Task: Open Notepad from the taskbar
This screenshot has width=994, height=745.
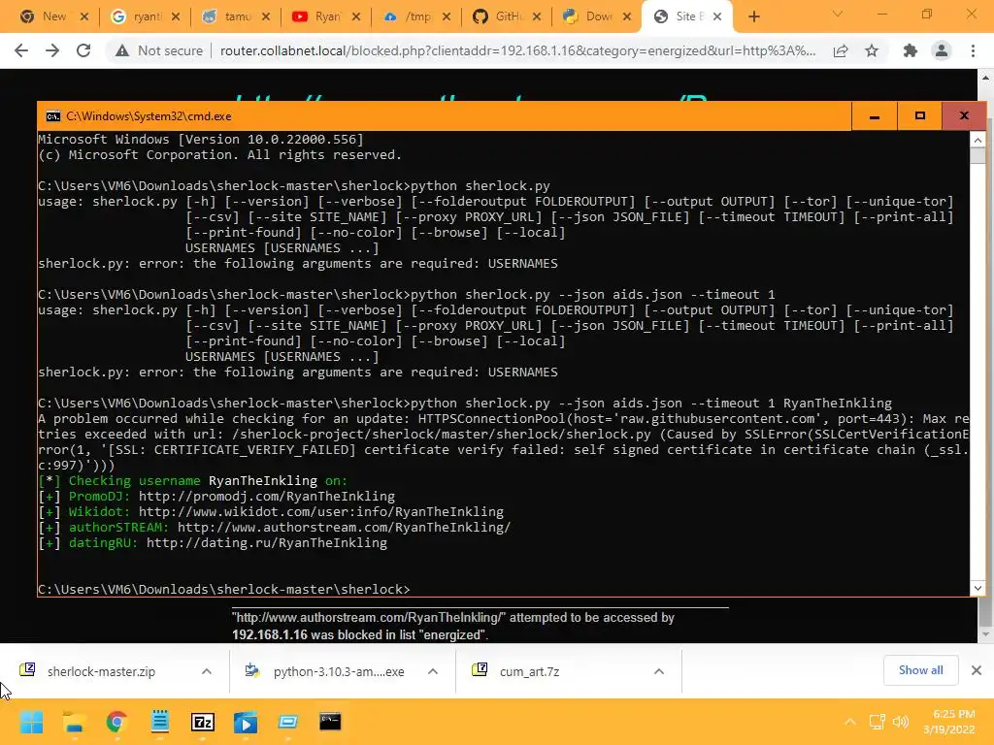Action: click(x=160, y=722)
